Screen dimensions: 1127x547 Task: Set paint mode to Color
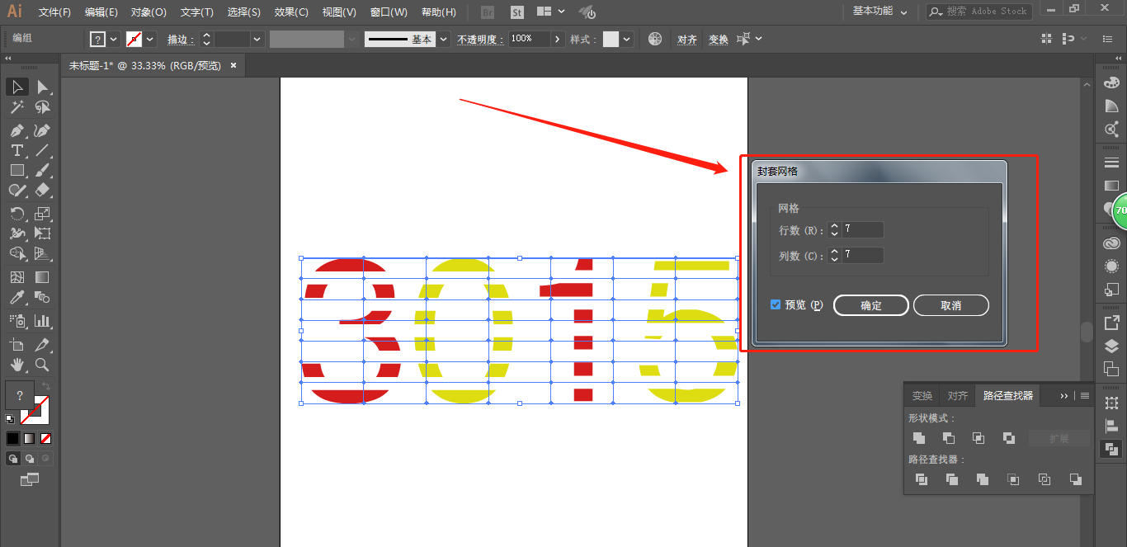12,438
